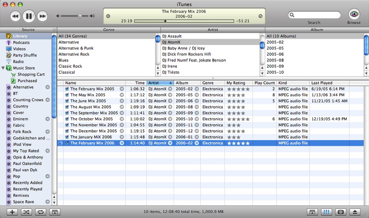369x218 pixels.
Task: Sort by the Kind column header
Action: click(x=293, y=83)
